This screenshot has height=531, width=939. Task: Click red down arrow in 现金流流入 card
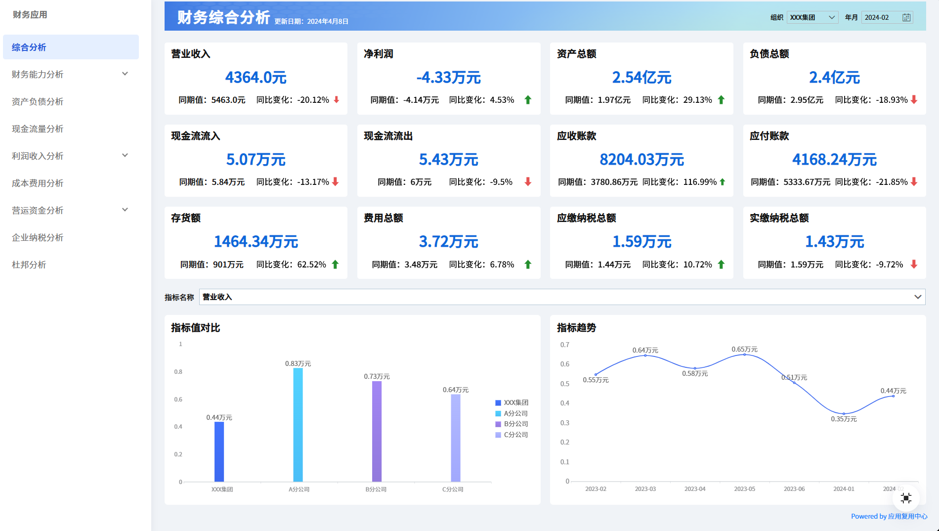pos(336,182)
